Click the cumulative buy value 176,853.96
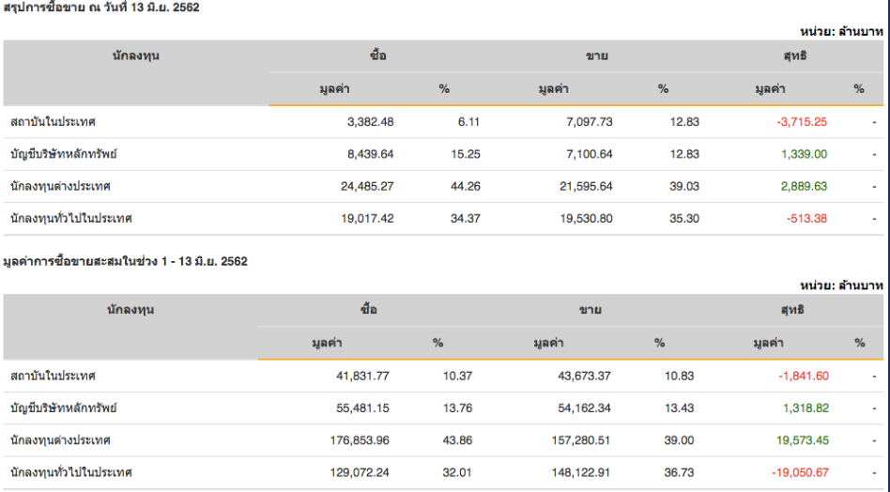Image resolution: width=890 pixels, height=492 pixels. tap(354, 440)
